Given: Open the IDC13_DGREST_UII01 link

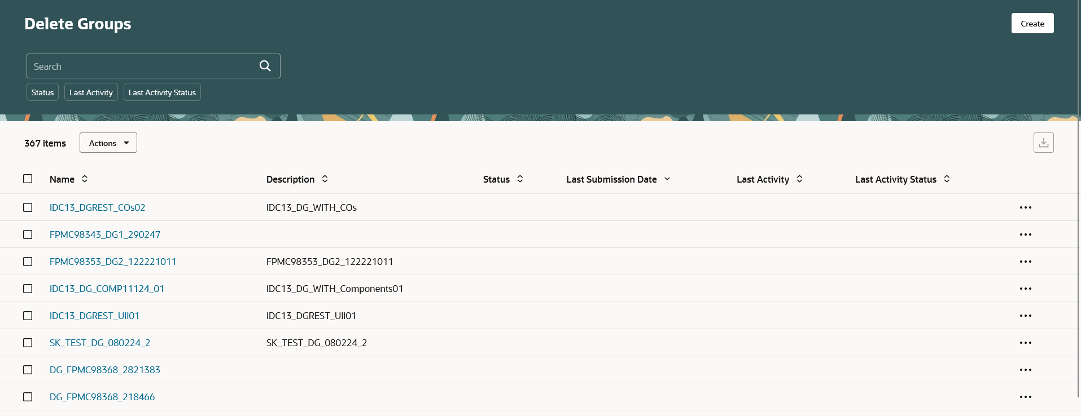Looking at the screenshot, I should [94, 316].
